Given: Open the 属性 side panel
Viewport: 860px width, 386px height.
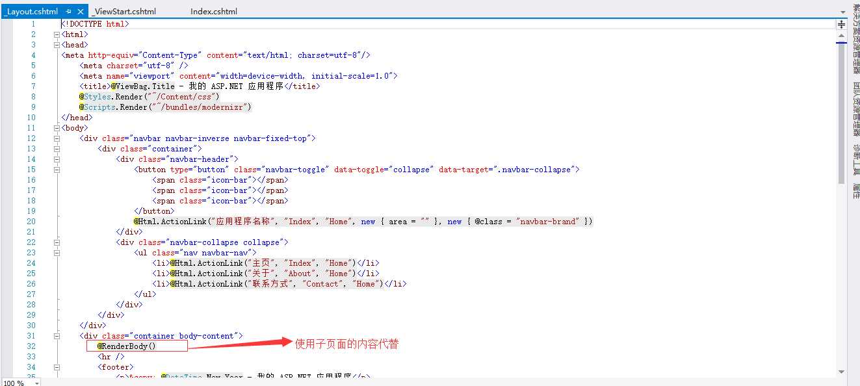Looking at the screenshot, I should (x=855, y=191).
